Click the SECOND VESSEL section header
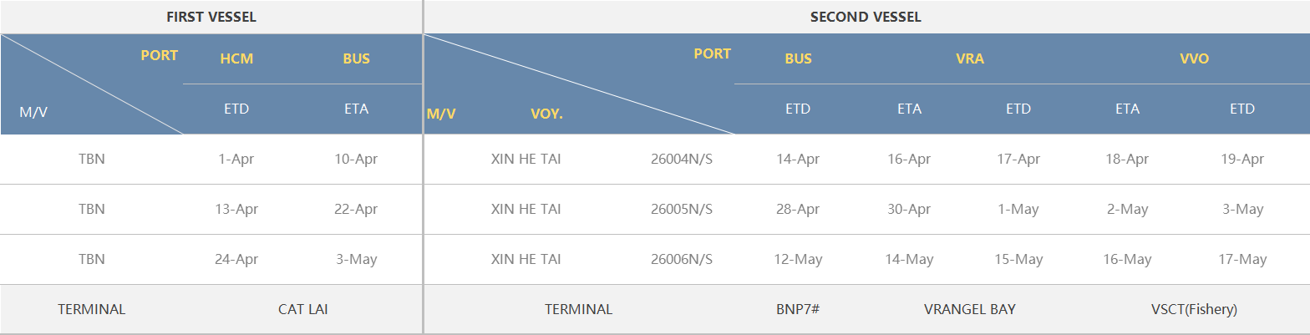 coord(866,17)
